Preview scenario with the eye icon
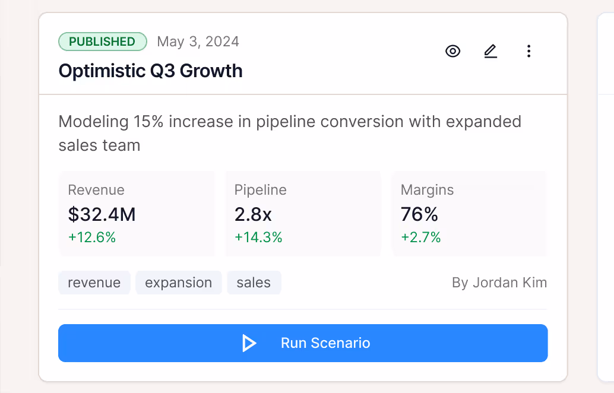 click(452, 51)
